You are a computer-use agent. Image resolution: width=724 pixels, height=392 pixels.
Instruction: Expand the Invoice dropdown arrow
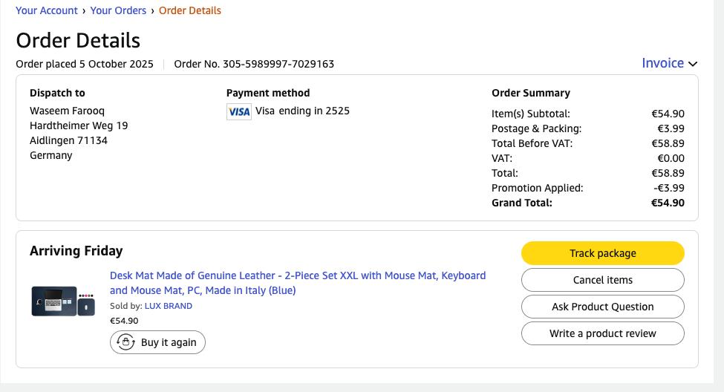[693, 64]
